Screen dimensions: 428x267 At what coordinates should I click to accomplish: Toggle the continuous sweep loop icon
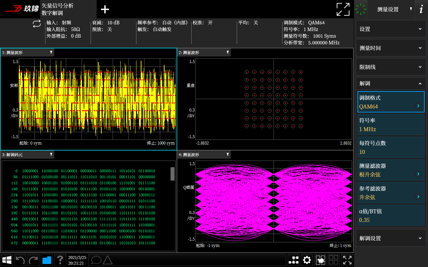[36, 24]
